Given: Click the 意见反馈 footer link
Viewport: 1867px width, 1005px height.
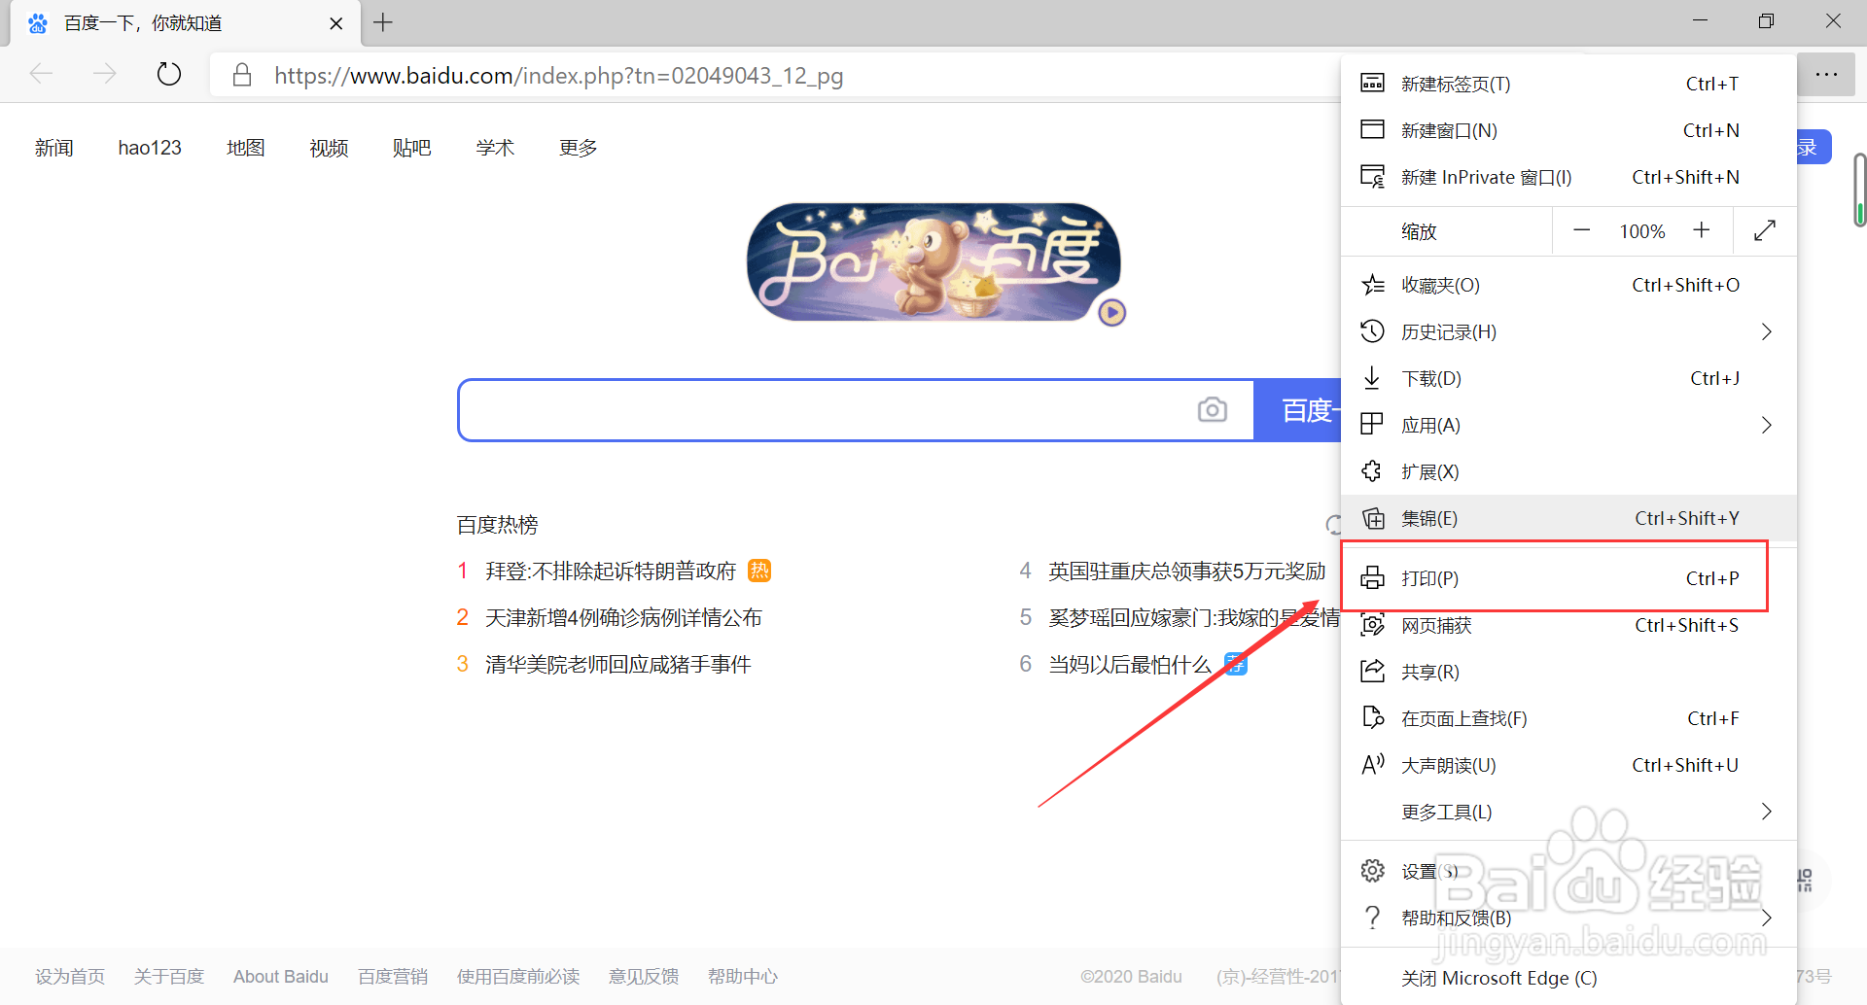Looking at the screenshot, I should [x=644, y=977].
